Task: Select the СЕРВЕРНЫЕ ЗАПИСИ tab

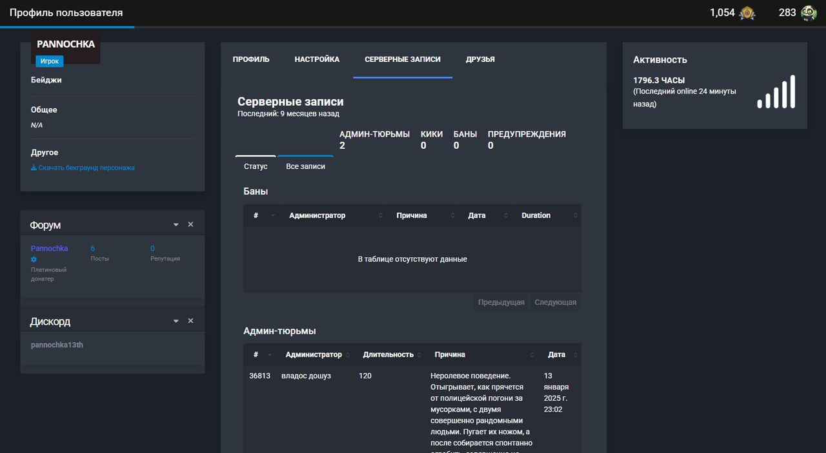Action: 403,59
